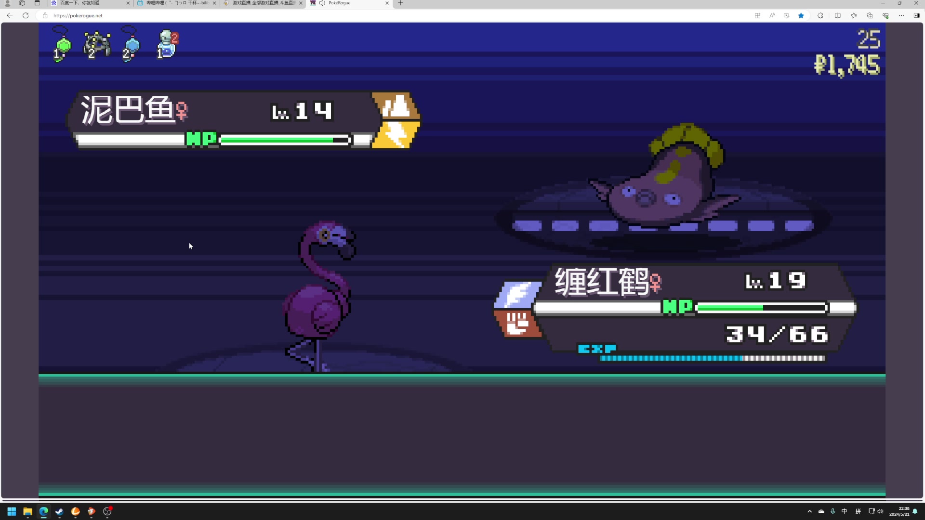Enable split screen view

(837, 15)
